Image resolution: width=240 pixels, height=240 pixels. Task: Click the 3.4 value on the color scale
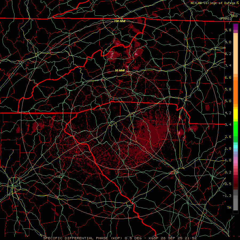pos(228,125)
